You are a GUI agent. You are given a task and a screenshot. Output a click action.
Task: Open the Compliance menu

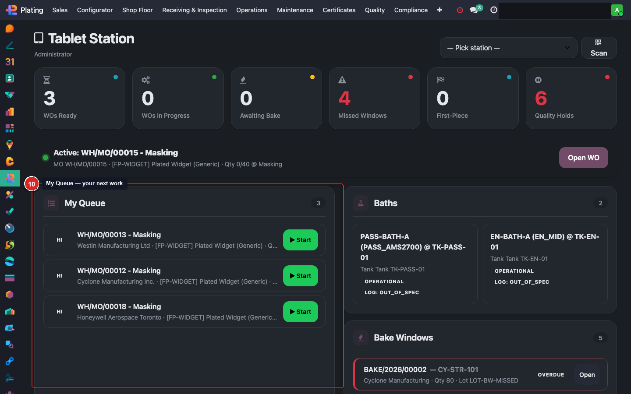pos(411,10)
